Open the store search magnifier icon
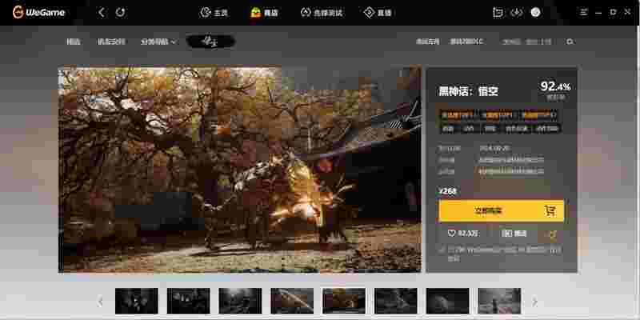The image size is (640, 320). 570,42
